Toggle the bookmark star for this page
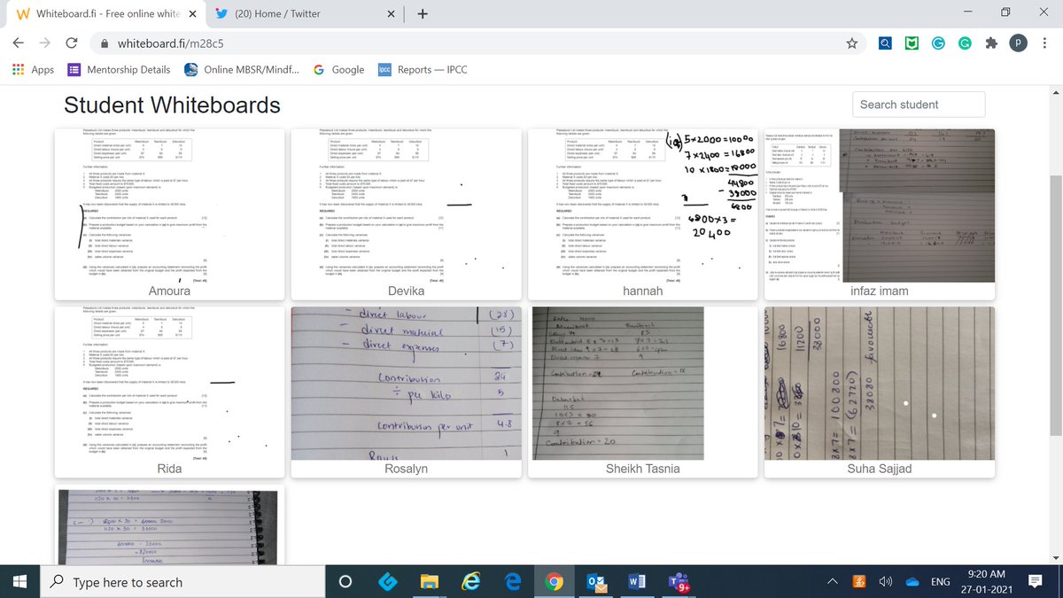The width and height of the screenshot is (1063, 598). pyautogui.click(x=851, y=43)
